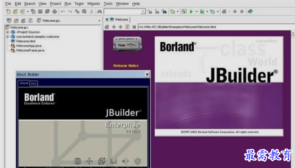This screenshot has height=168, width=295.
Task: Open the search combo box dropdown arrow
Action: pos(143,12)
